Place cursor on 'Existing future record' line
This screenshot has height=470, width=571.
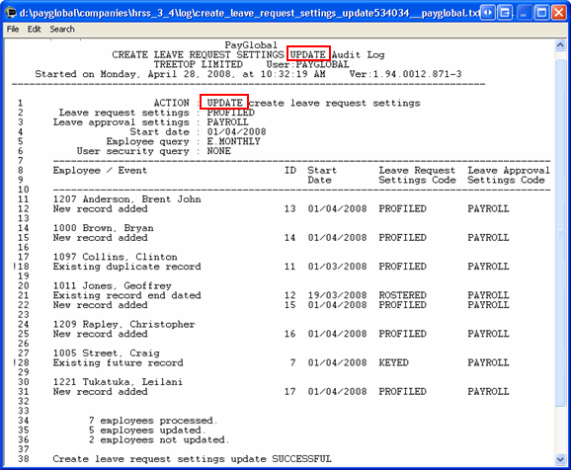[281, 362]
